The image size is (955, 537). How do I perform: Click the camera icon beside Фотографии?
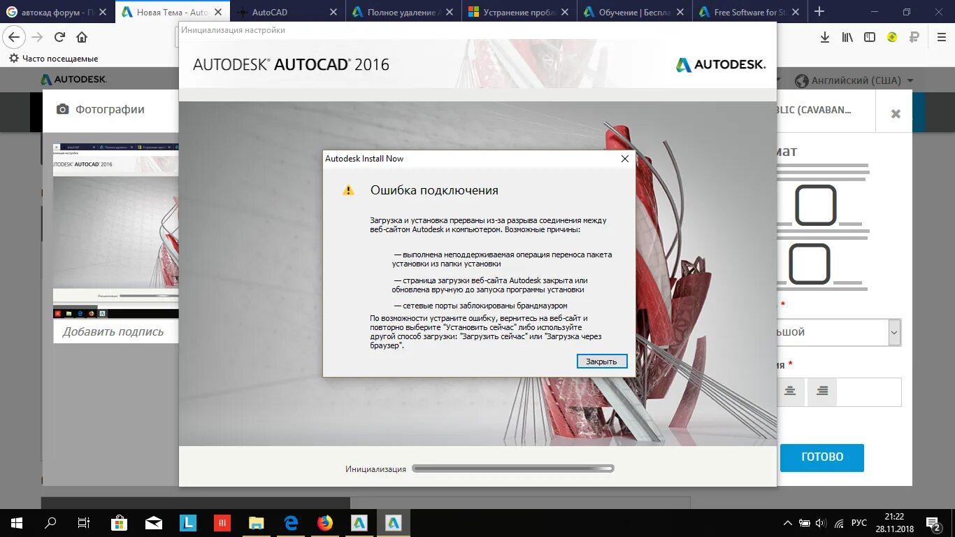[62, 109]
